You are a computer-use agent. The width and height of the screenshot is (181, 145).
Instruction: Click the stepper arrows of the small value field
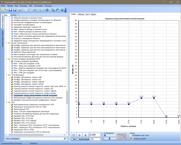tap(101, 139)
